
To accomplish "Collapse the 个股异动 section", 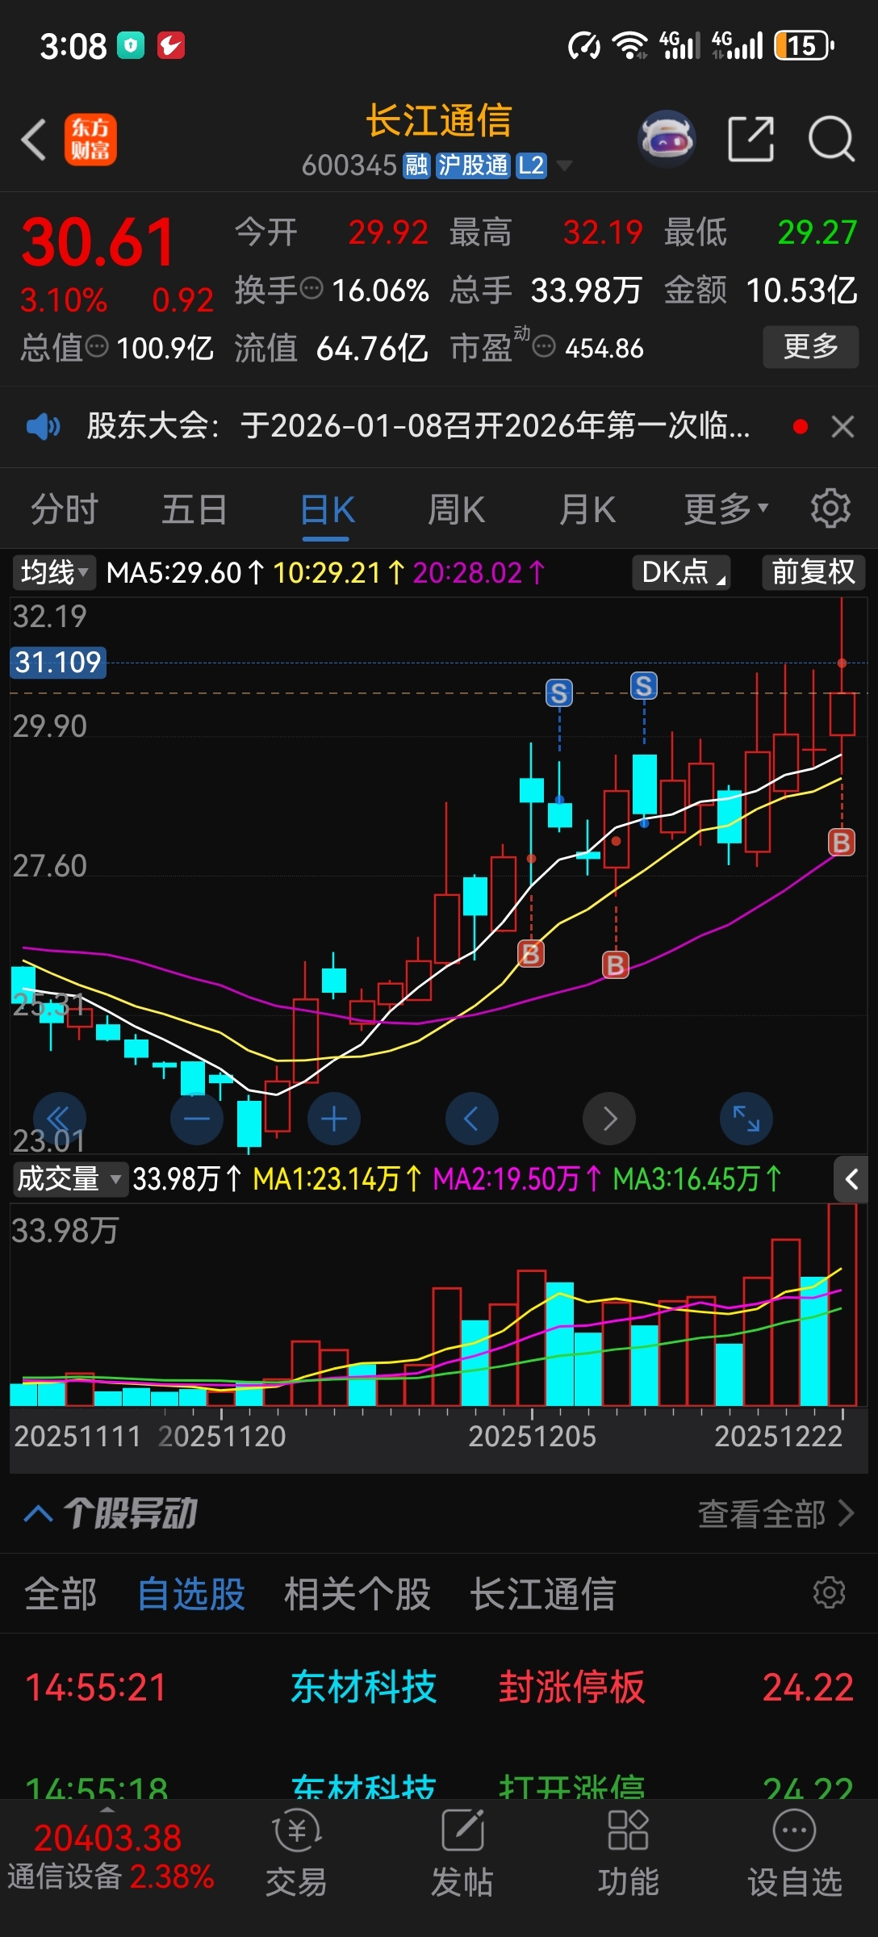I will (39, 1513).
